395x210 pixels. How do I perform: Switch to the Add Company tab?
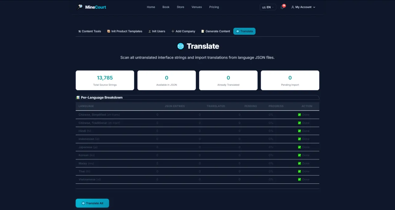[183, 31]
